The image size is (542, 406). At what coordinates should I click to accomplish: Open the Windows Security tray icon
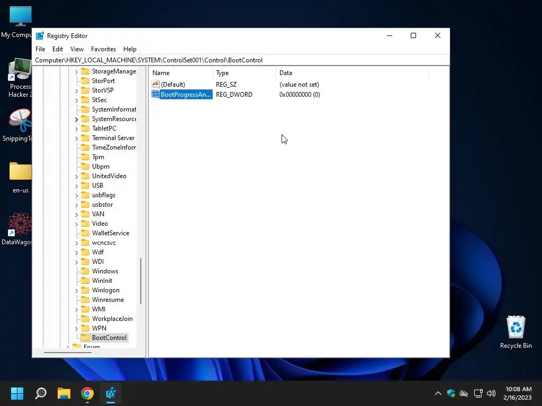pos(451,393)
